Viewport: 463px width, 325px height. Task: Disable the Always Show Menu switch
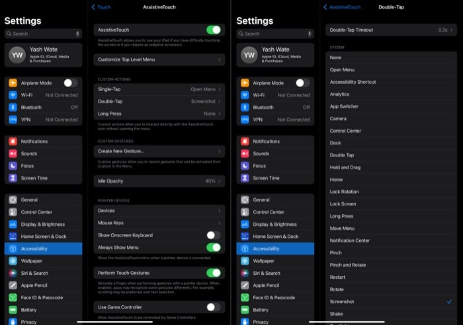tap(214, 247)
